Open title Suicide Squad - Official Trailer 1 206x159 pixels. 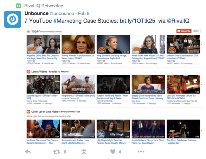(43, 97)
